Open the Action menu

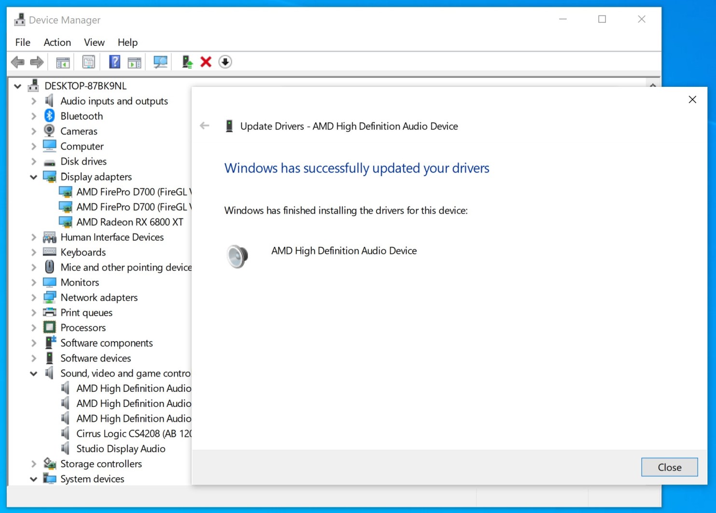click(x=57, y=42)
